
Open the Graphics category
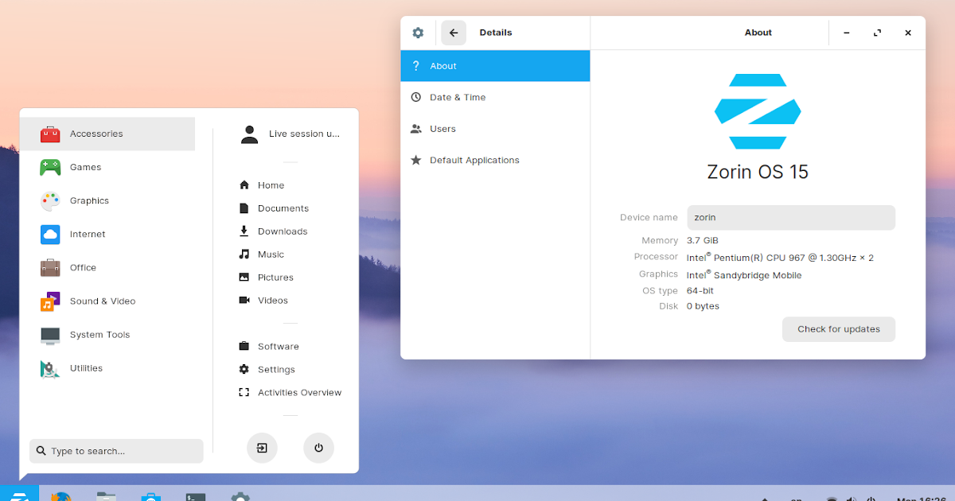[107, 200]
